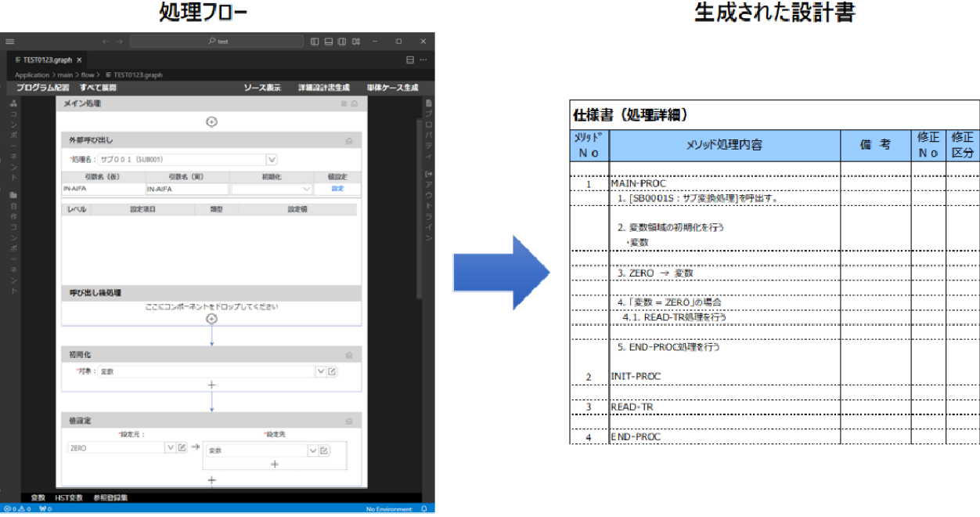The width and height of the screenshot is (980, 517).
Task: Open the 処理名 サブ001 dropdown
Action: coord(272,159)
